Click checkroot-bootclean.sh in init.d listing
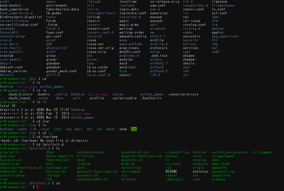Screen dimensions: 284x191 tap(21, 168)
